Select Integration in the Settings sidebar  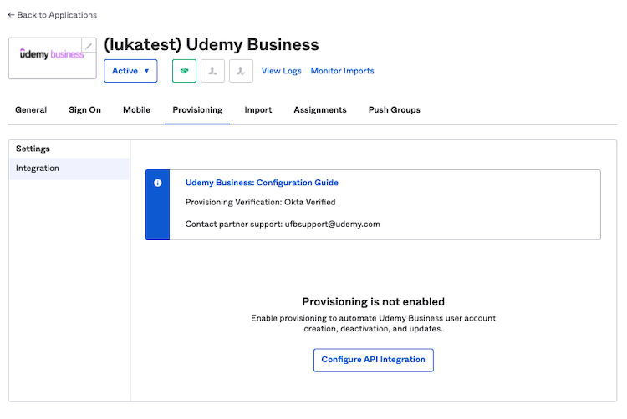click(38, 169)
